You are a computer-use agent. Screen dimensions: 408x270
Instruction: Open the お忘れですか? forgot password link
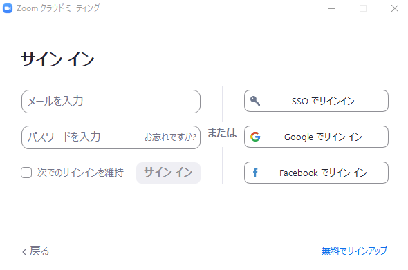(x=170, y=137)
